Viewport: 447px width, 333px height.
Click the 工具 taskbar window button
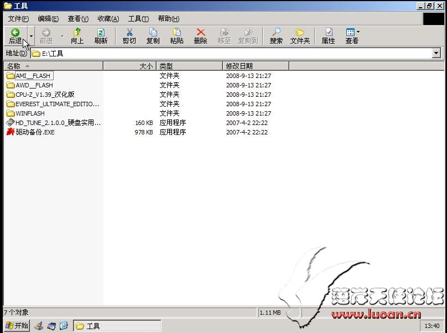click(x=117, y=326)
